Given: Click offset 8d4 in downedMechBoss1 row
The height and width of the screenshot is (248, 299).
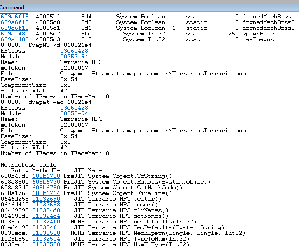Looking at the screenshot, I should (86, 17).
